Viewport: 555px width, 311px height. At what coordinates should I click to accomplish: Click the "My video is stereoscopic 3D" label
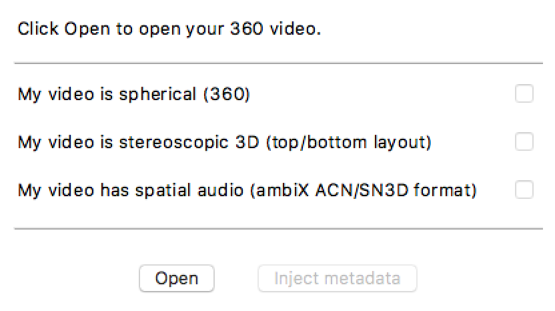138,142
